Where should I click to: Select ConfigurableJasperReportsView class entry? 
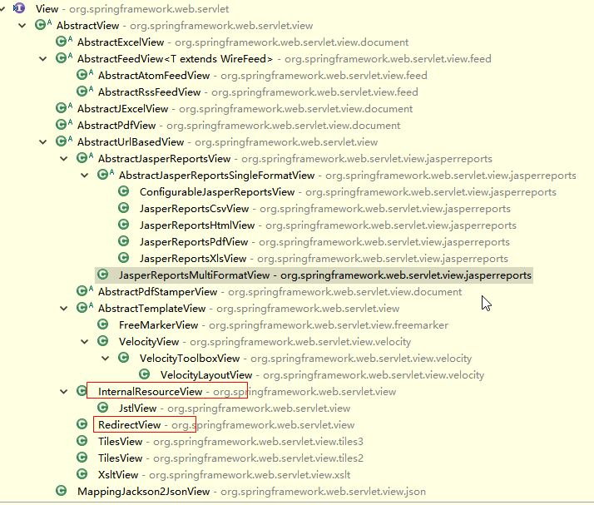216,191
